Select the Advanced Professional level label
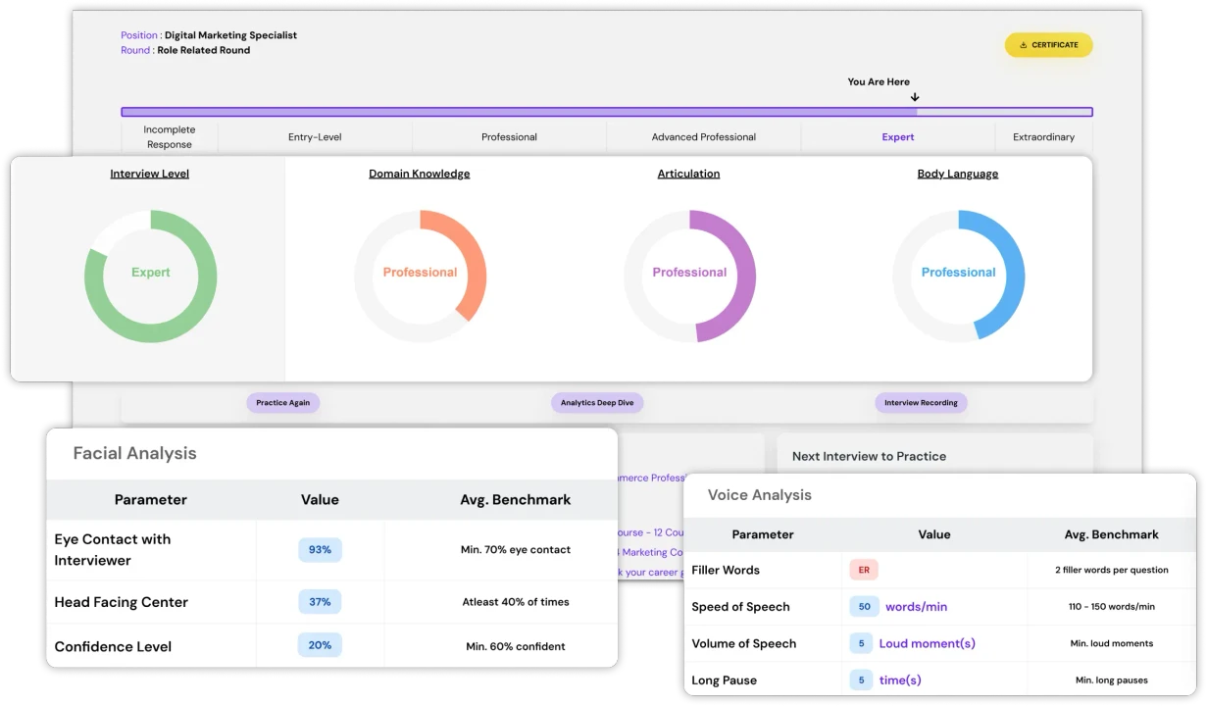This screenshot has height=706, width=1207. click(703, 137)
